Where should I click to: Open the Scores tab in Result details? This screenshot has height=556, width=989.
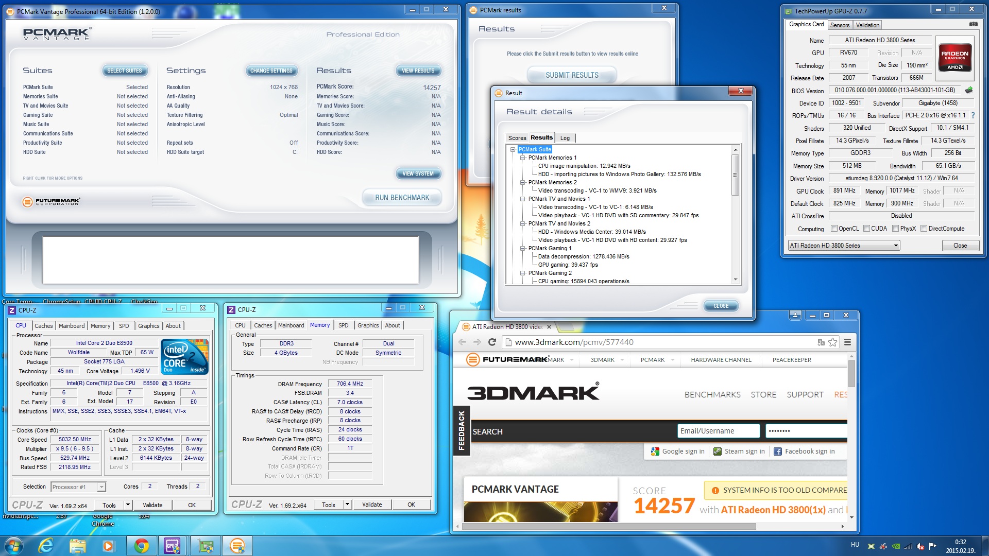517,138
